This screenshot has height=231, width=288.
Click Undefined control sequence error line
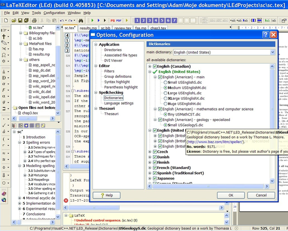point(106,221)
